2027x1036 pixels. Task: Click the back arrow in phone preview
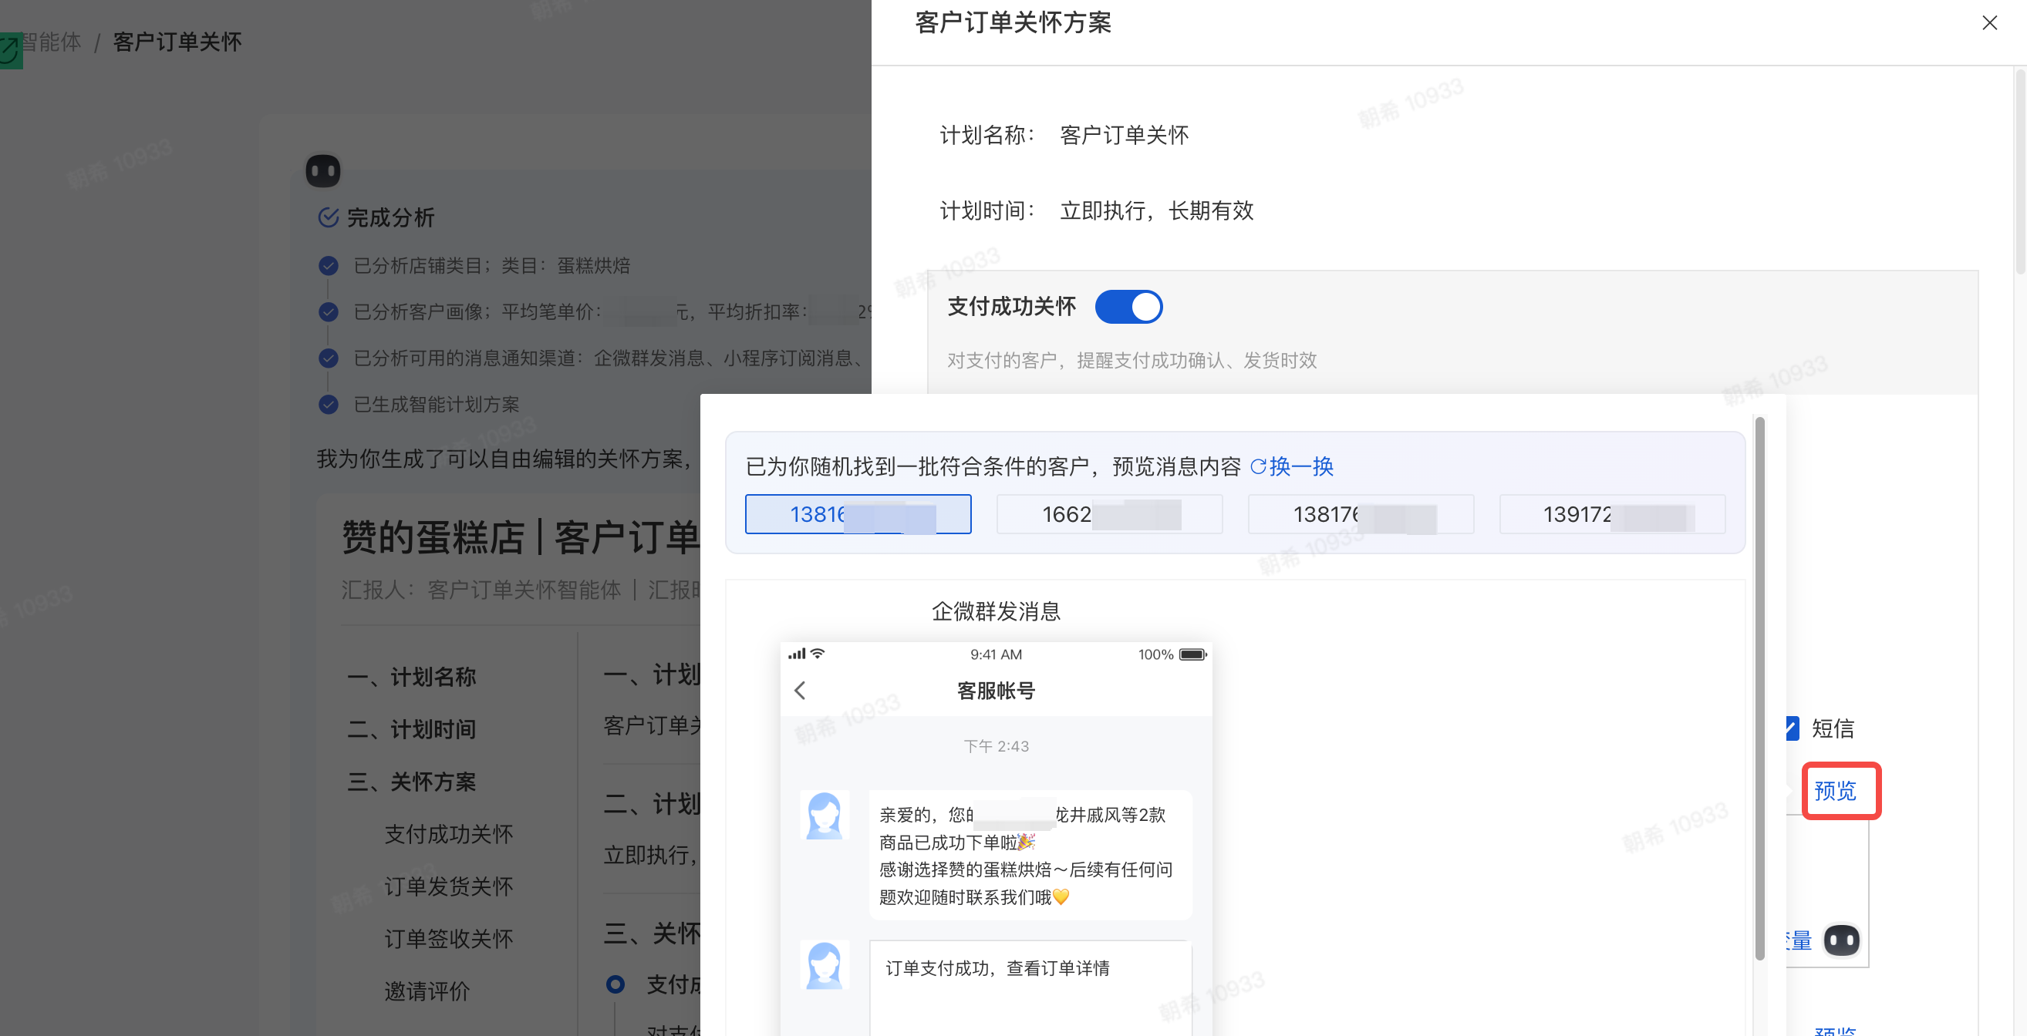[801, 690]
